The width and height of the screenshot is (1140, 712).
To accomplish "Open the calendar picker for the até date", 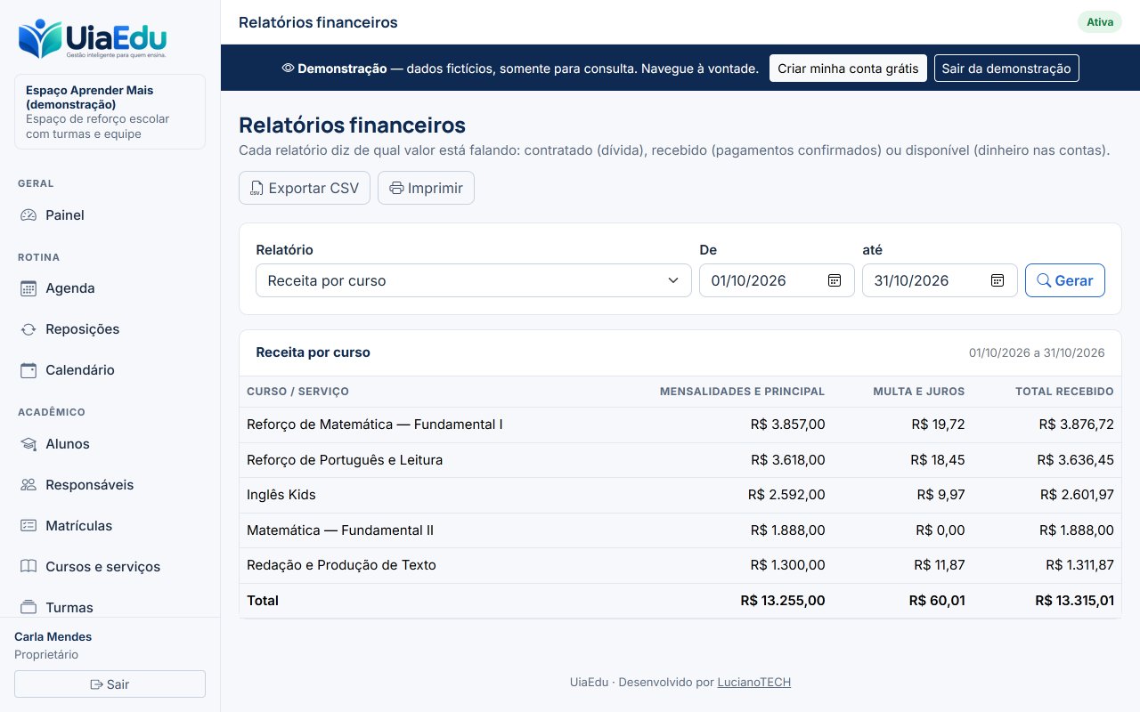I will (997, 280).
